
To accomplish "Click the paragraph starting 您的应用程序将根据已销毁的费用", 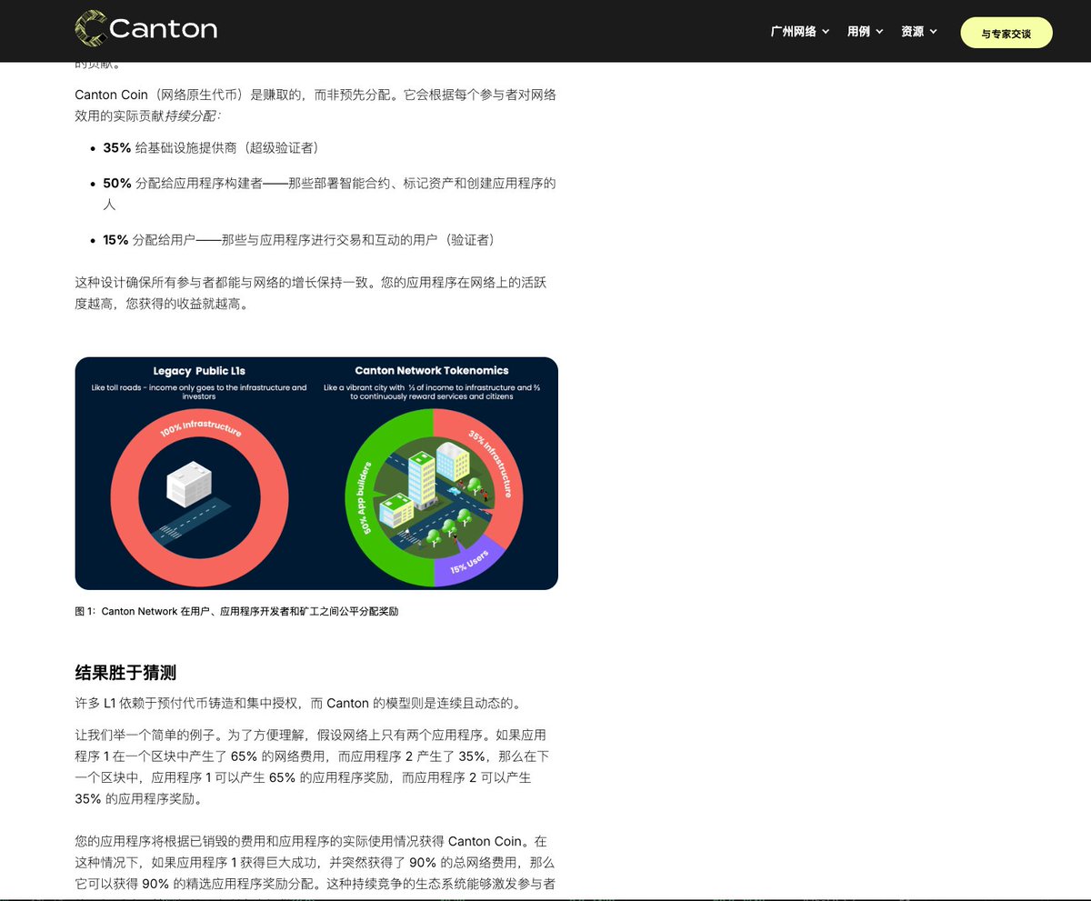I will [x=315, y=862].
